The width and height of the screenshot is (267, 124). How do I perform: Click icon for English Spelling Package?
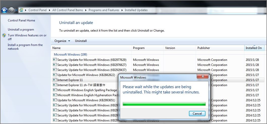click(55, 90)
